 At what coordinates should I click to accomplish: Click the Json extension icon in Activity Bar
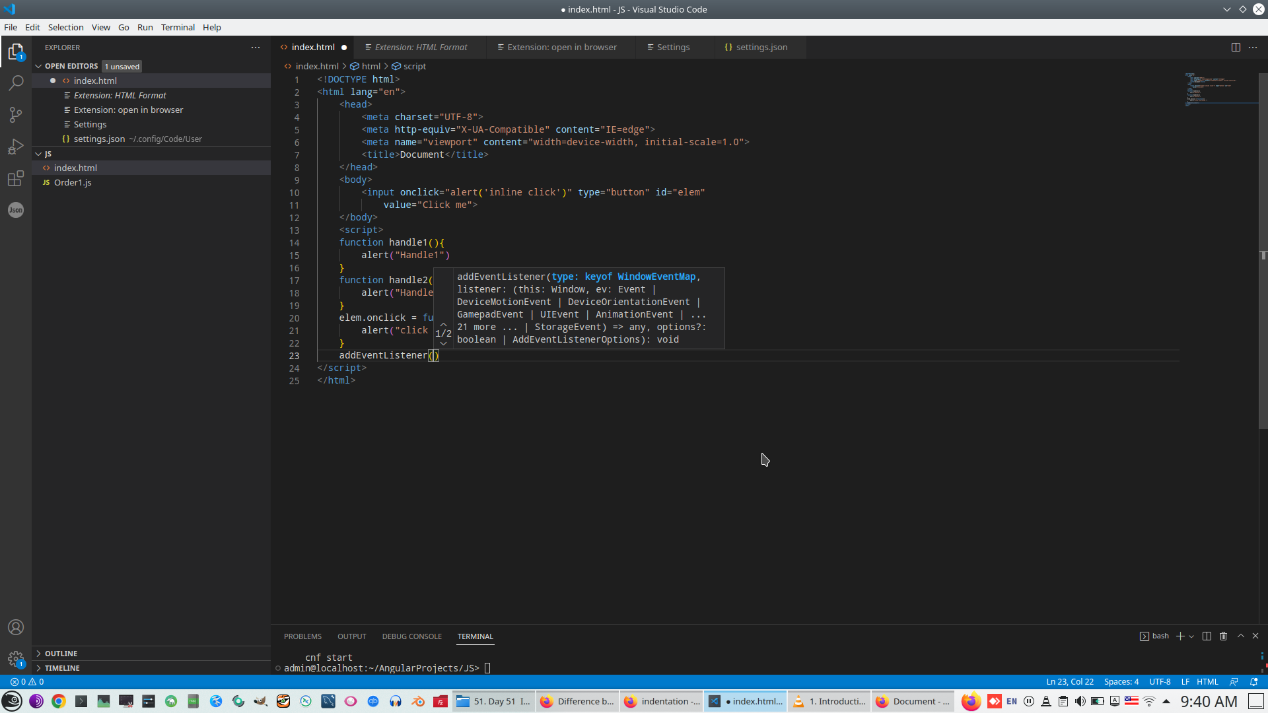coord(16,210)
